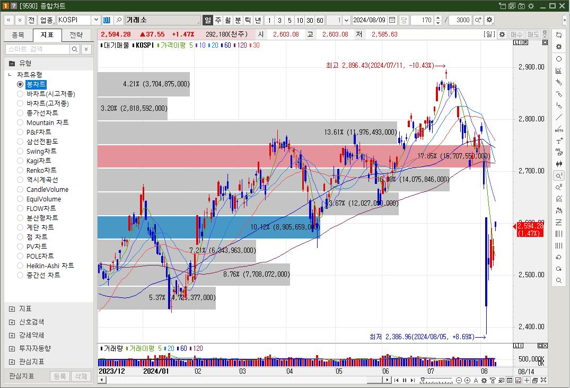Click the 등록 button

[x=59, y=376]
